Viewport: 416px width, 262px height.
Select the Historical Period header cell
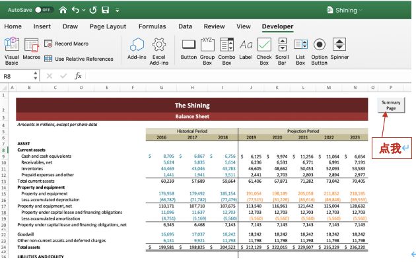click(x=191, y=131)
